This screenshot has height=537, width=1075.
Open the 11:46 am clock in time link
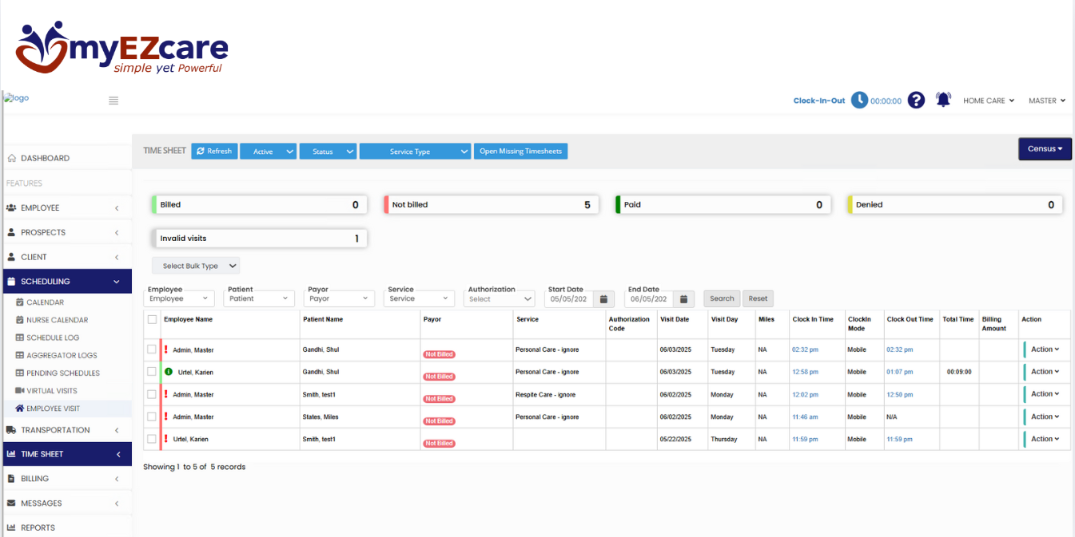pos(805,417)
